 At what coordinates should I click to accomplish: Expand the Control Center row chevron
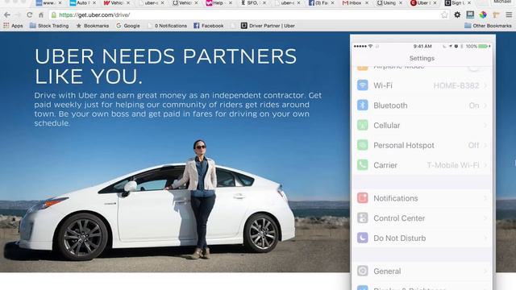coord(485,218)
